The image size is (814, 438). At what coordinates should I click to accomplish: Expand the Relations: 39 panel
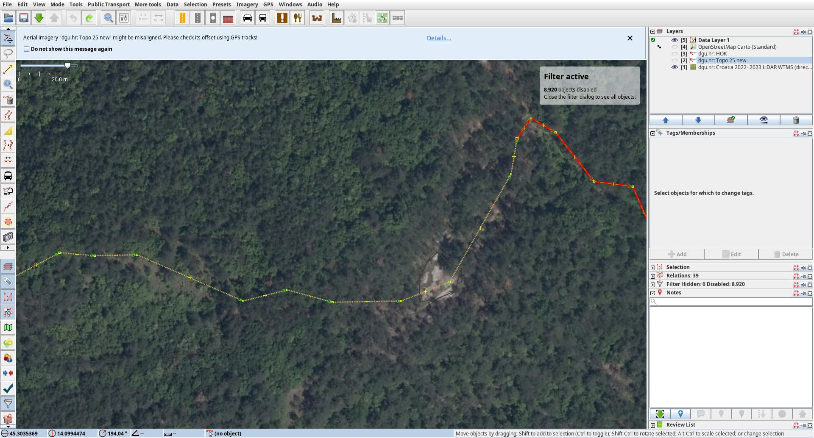652,276
